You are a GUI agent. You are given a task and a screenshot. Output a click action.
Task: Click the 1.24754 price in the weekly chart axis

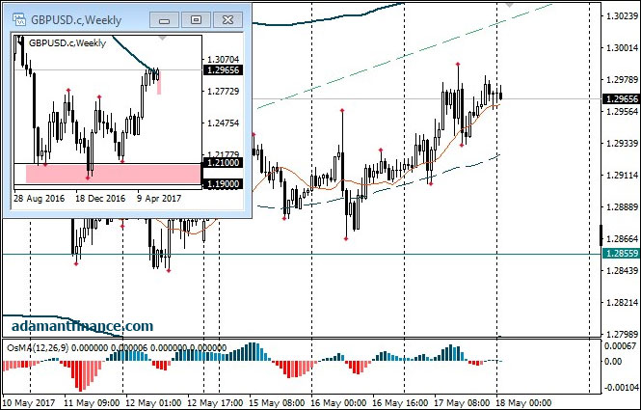click(224, 123)
